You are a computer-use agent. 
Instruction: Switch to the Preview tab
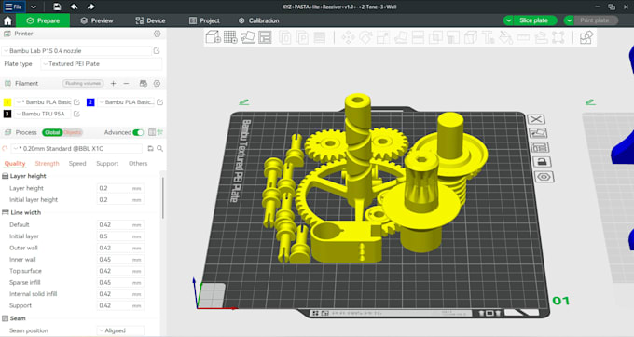click(97, 20)
